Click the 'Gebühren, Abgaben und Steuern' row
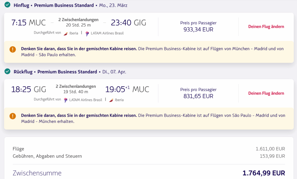297x179 pixels. click(x=47, y=156)
